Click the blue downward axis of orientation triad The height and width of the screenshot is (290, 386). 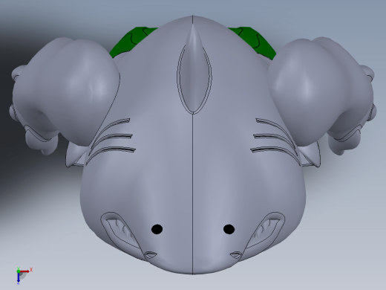click(19, 278)
